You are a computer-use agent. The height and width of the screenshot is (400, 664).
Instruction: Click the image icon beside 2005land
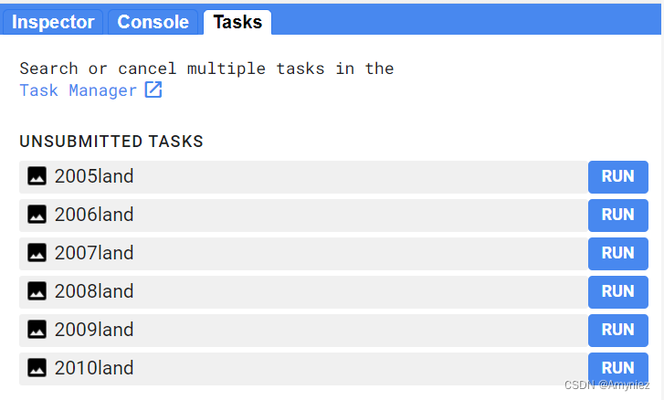click(37, 176)
